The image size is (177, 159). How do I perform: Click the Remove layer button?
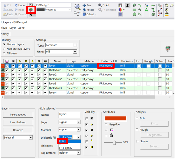(18, 130)
